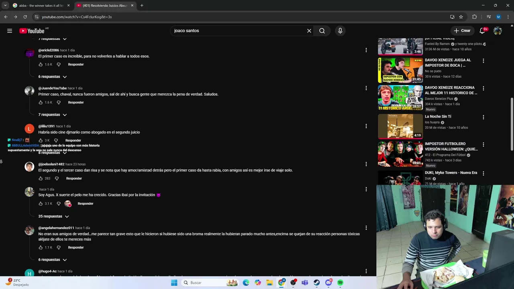This screenshot has height=289, width=514.
Task: Clear the 'joaco santos' search text
Action: (x=309, y=31)
